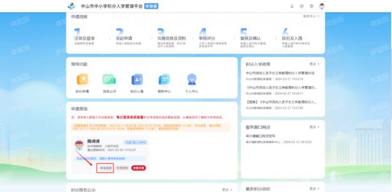
Task: Select step 5 复核及确认
Action: click(253, 38)
